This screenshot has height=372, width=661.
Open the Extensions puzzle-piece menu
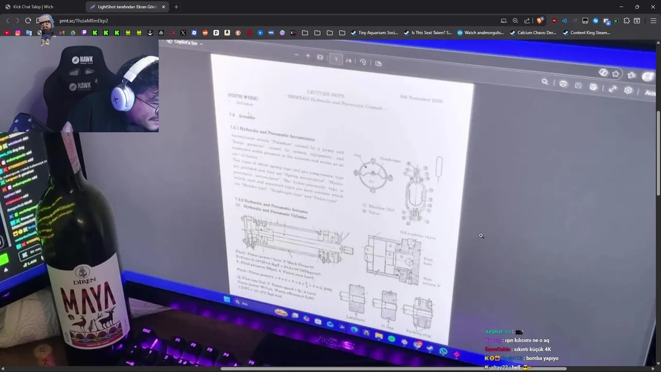tap(626, 21)
